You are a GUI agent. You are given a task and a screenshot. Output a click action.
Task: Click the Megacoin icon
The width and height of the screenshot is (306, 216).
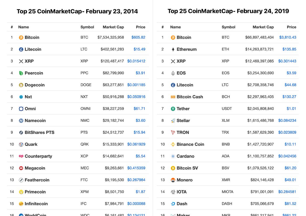tap(21, 168)
